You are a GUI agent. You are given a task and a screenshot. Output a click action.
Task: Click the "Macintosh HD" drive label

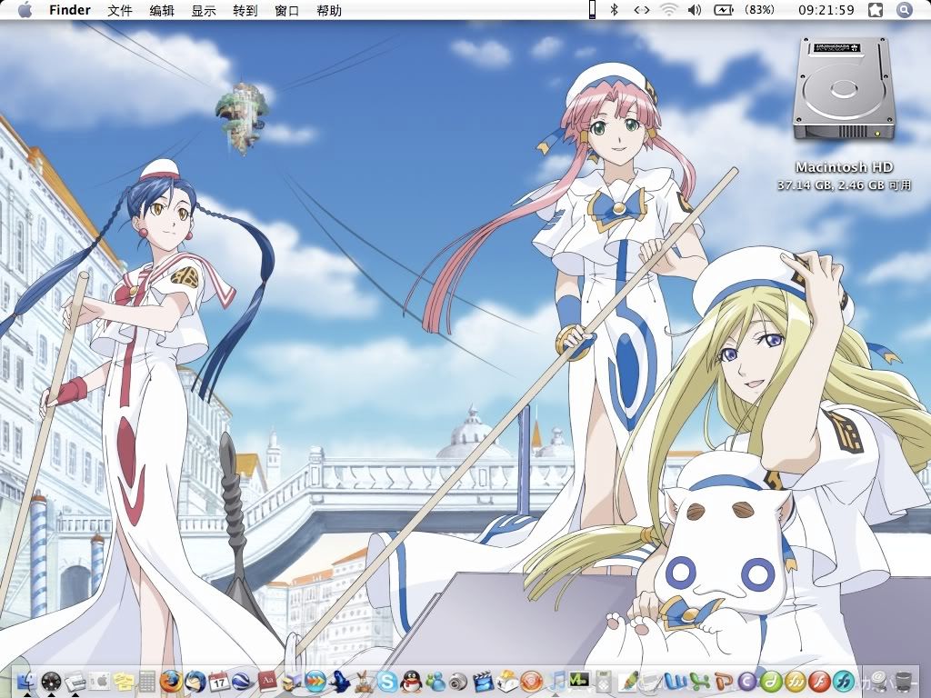click(844, 167)
